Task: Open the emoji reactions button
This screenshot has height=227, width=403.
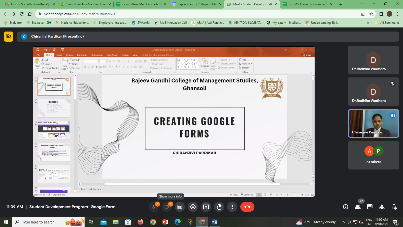Action: 193,207
